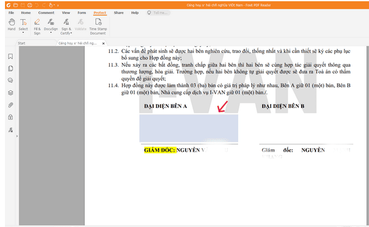Switch touch/mouse mode icon in title bar

[51, 5]
